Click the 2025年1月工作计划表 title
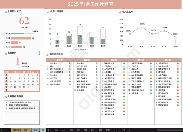 click(91, 4)
